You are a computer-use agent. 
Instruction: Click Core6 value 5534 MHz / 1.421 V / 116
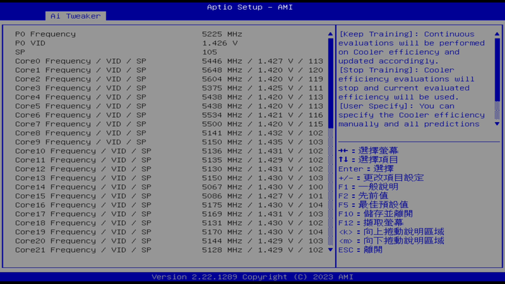(262, 115)
